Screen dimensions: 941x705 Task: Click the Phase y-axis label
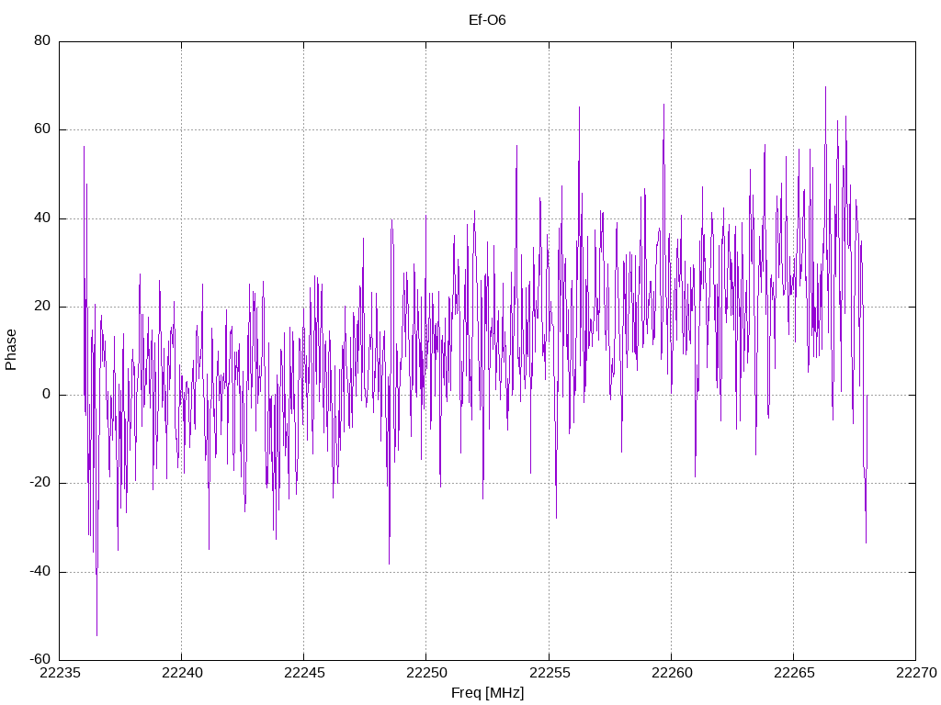coord(11,350)
